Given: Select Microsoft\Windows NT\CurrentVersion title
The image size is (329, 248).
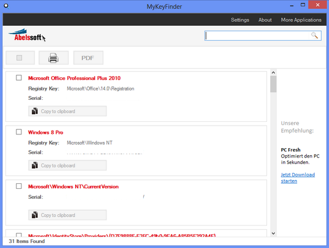Looking at the screenshot, I should (x=73, y=187).
